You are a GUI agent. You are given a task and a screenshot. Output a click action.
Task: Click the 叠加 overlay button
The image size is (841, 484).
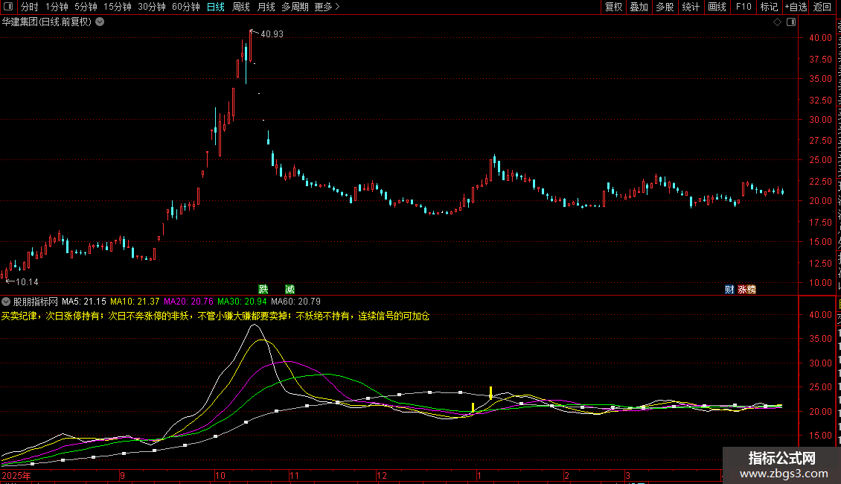coord(639,7)
